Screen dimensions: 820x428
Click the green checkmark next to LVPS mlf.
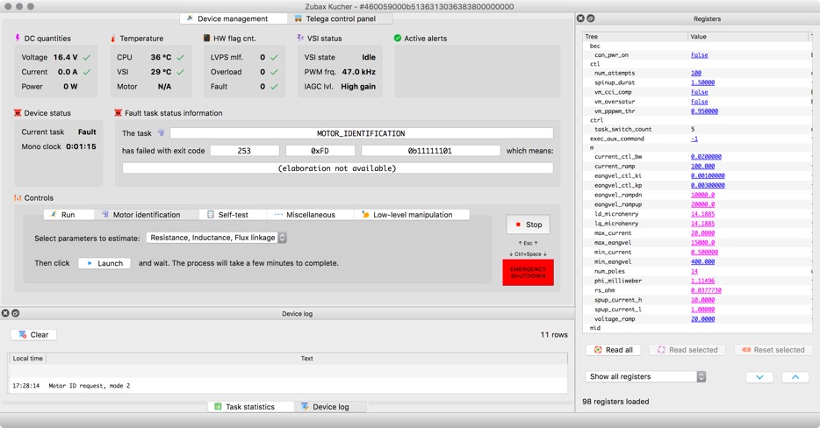pyautogui.click(x=274, y=58)
